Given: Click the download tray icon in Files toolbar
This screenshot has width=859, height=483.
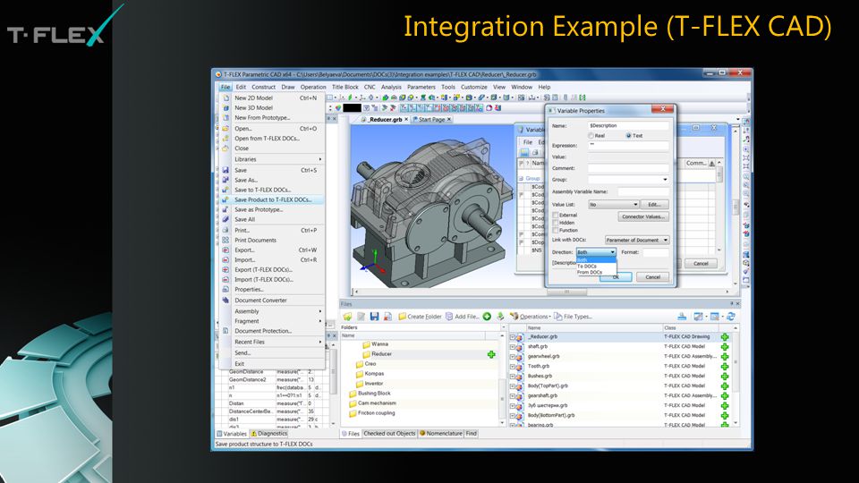Looking at the screenshot, I should click(x=682, y=317).
